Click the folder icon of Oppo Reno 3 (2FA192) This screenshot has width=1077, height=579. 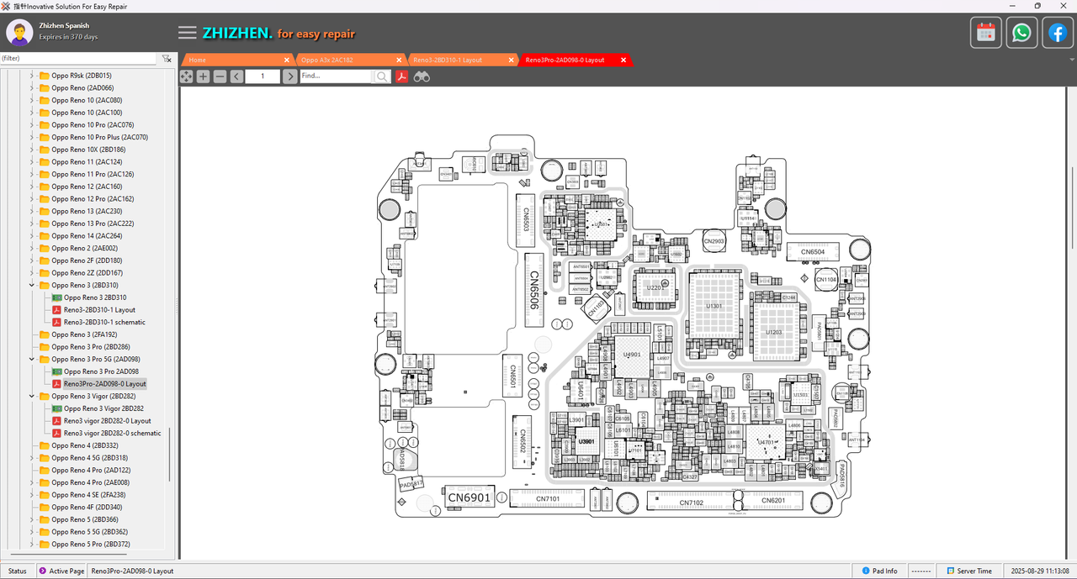point(44,334)
